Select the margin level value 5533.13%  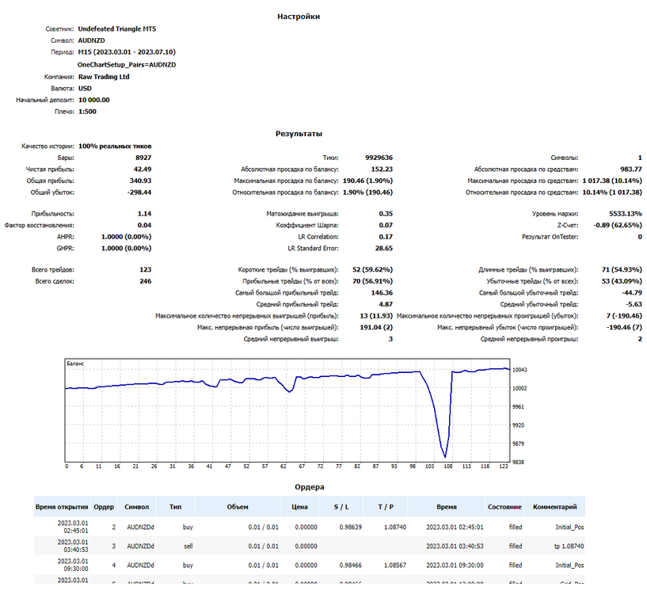[x=626, y=214]
